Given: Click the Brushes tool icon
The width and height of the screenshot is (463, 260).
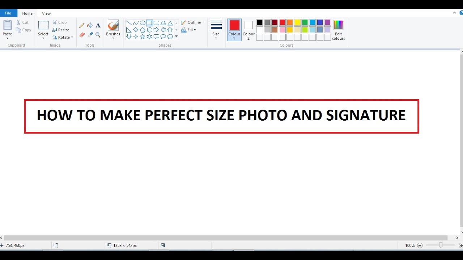Looking at the screenshot, I should point(113,25).
